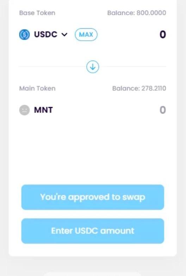Click the gray MNT token face icon

point(24,110)
